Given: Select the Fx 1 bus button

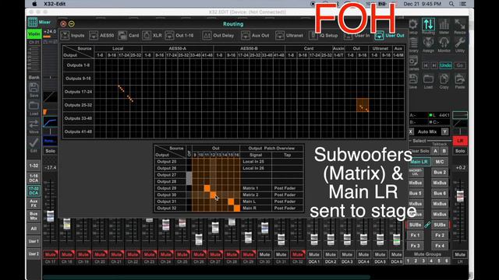Looking at the screenshot, I should coord(415,235).
